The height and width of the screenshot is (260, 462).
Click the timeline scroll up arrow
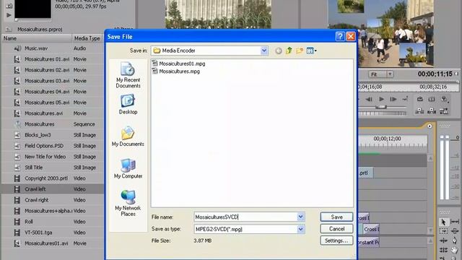pyautogui.click(x=430, y=159)
